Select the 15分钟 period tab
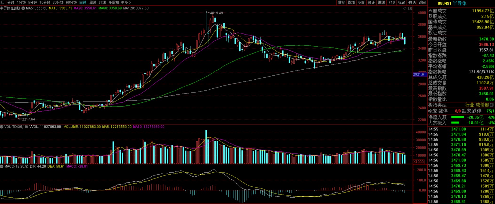The width and height of the screenshot is (495, 204). (x=45, y=3)
